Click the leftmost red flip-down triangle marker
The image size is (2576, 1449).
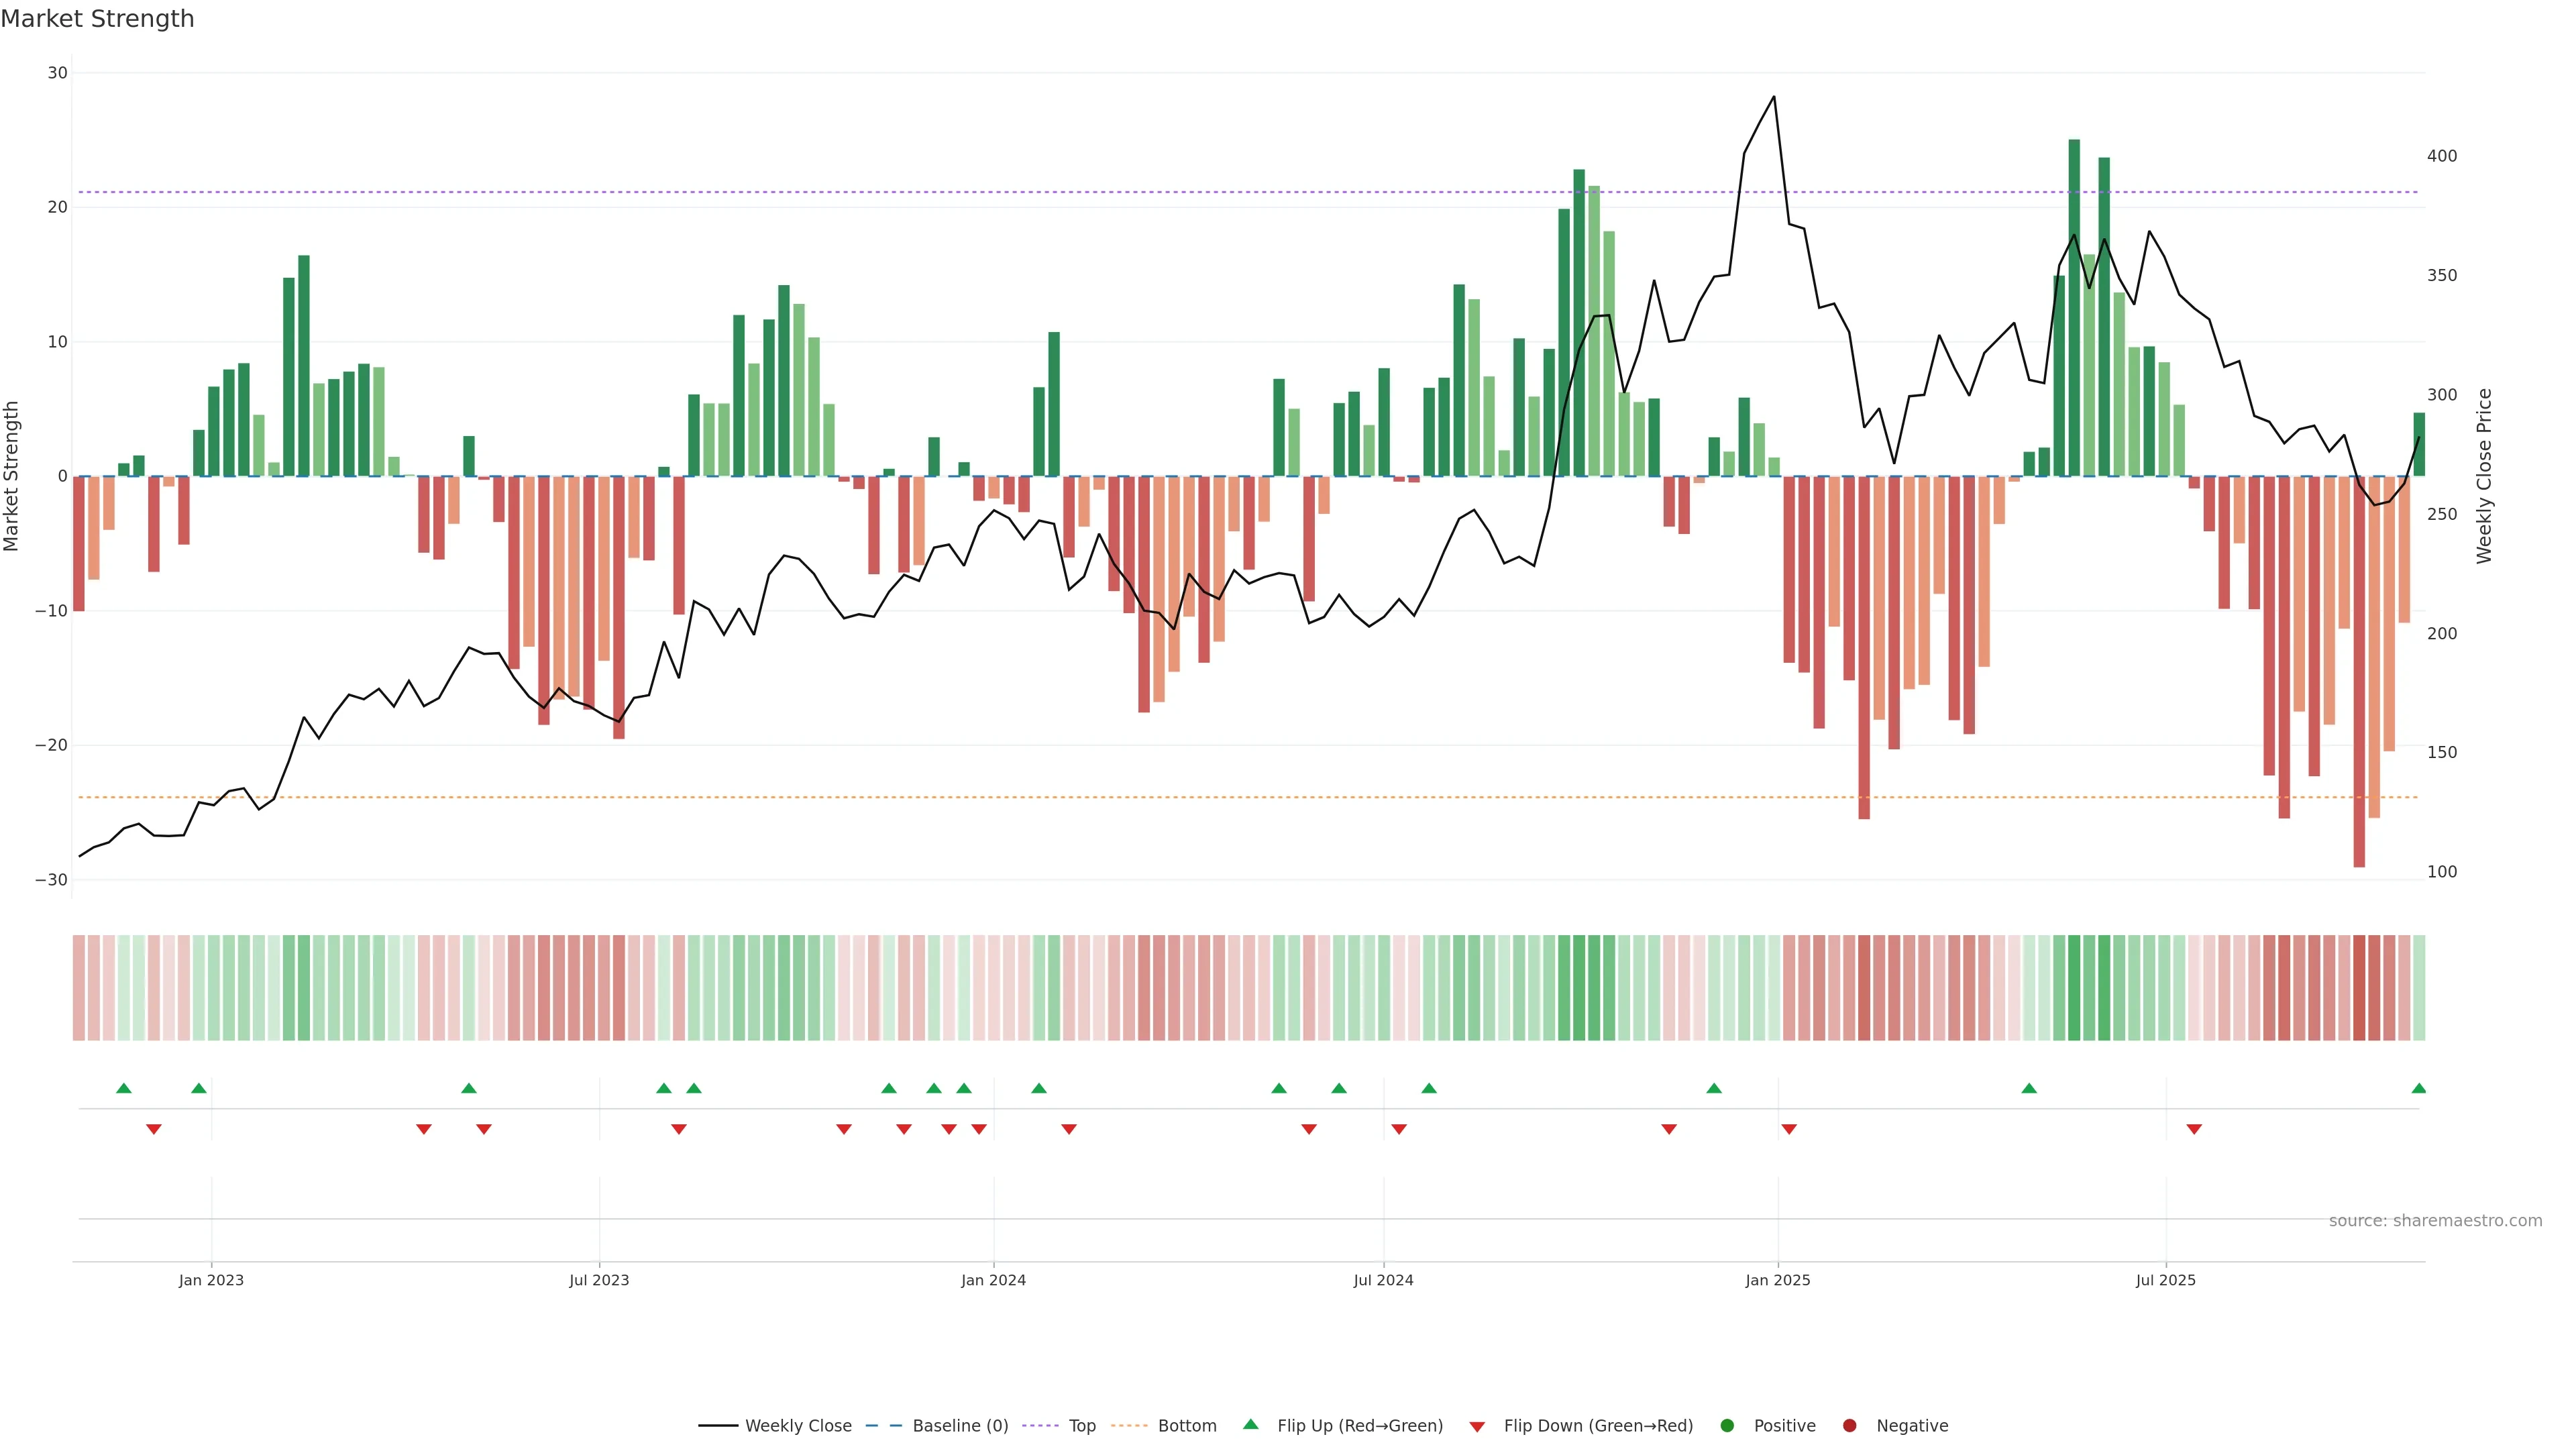click(x=154, y=1129)
